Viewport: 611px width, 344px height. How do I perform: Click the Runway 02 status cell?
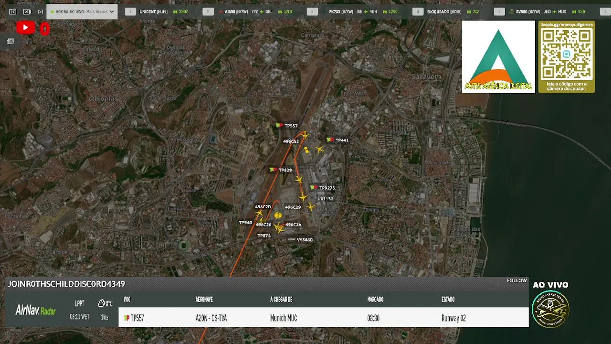(453, 318)
